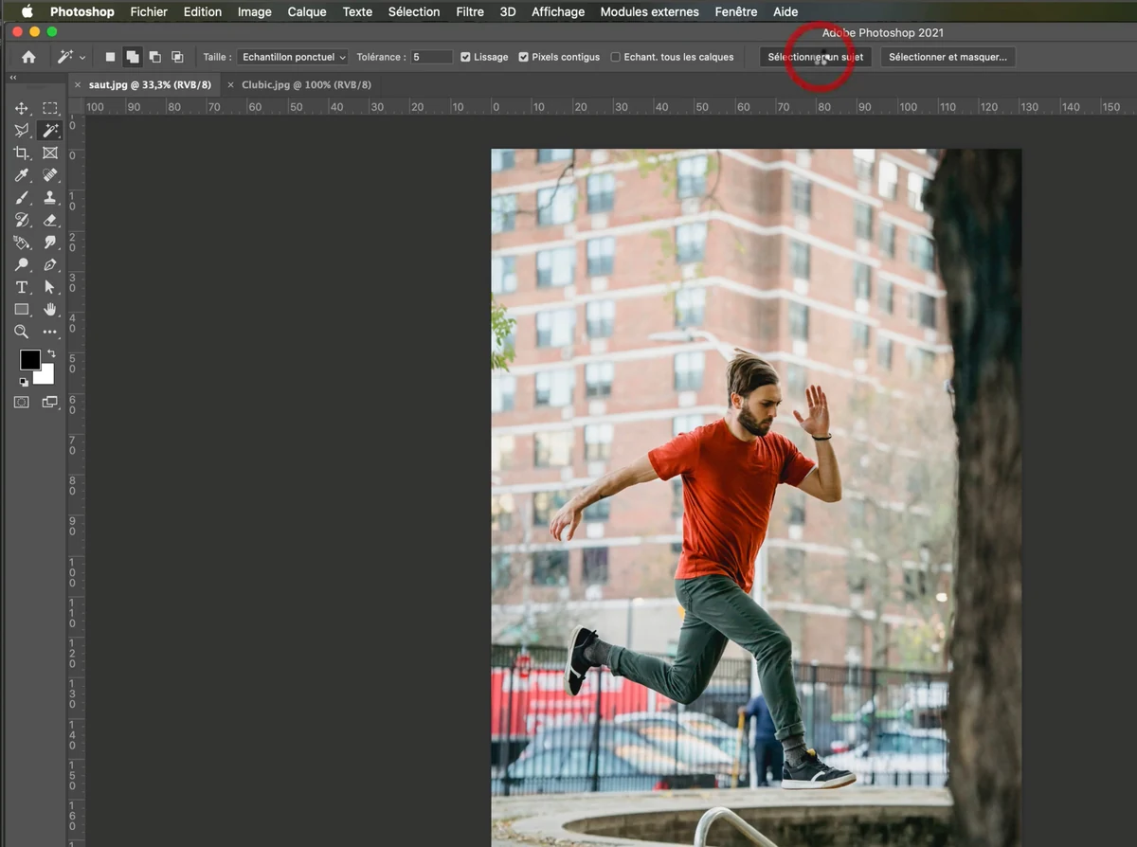The height and width of the screenshot is (847, 1137).
Task: Select the Type tool
Action: tap(22, 287)
